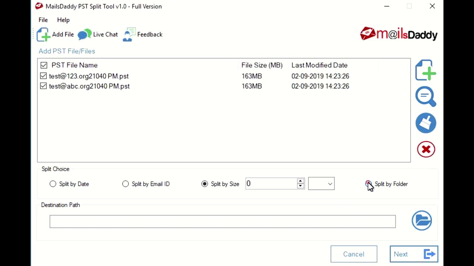Click the blue broom clear list icon
474x266 pixels.
coord(425,123)
